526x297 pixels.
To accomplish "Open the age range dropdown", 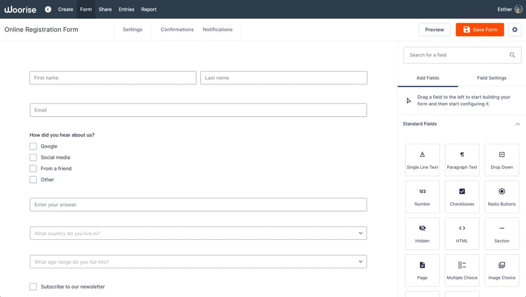I will (x=198, y=262).
